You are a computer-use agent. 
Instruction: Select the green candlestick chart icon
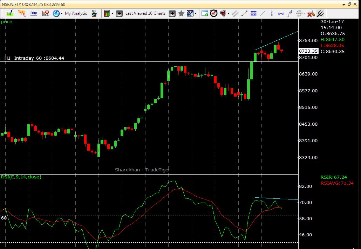11,13
